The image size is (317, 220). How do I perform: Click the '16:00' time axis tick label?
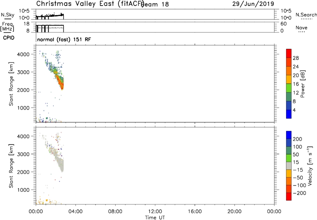(x=195, y=212)
